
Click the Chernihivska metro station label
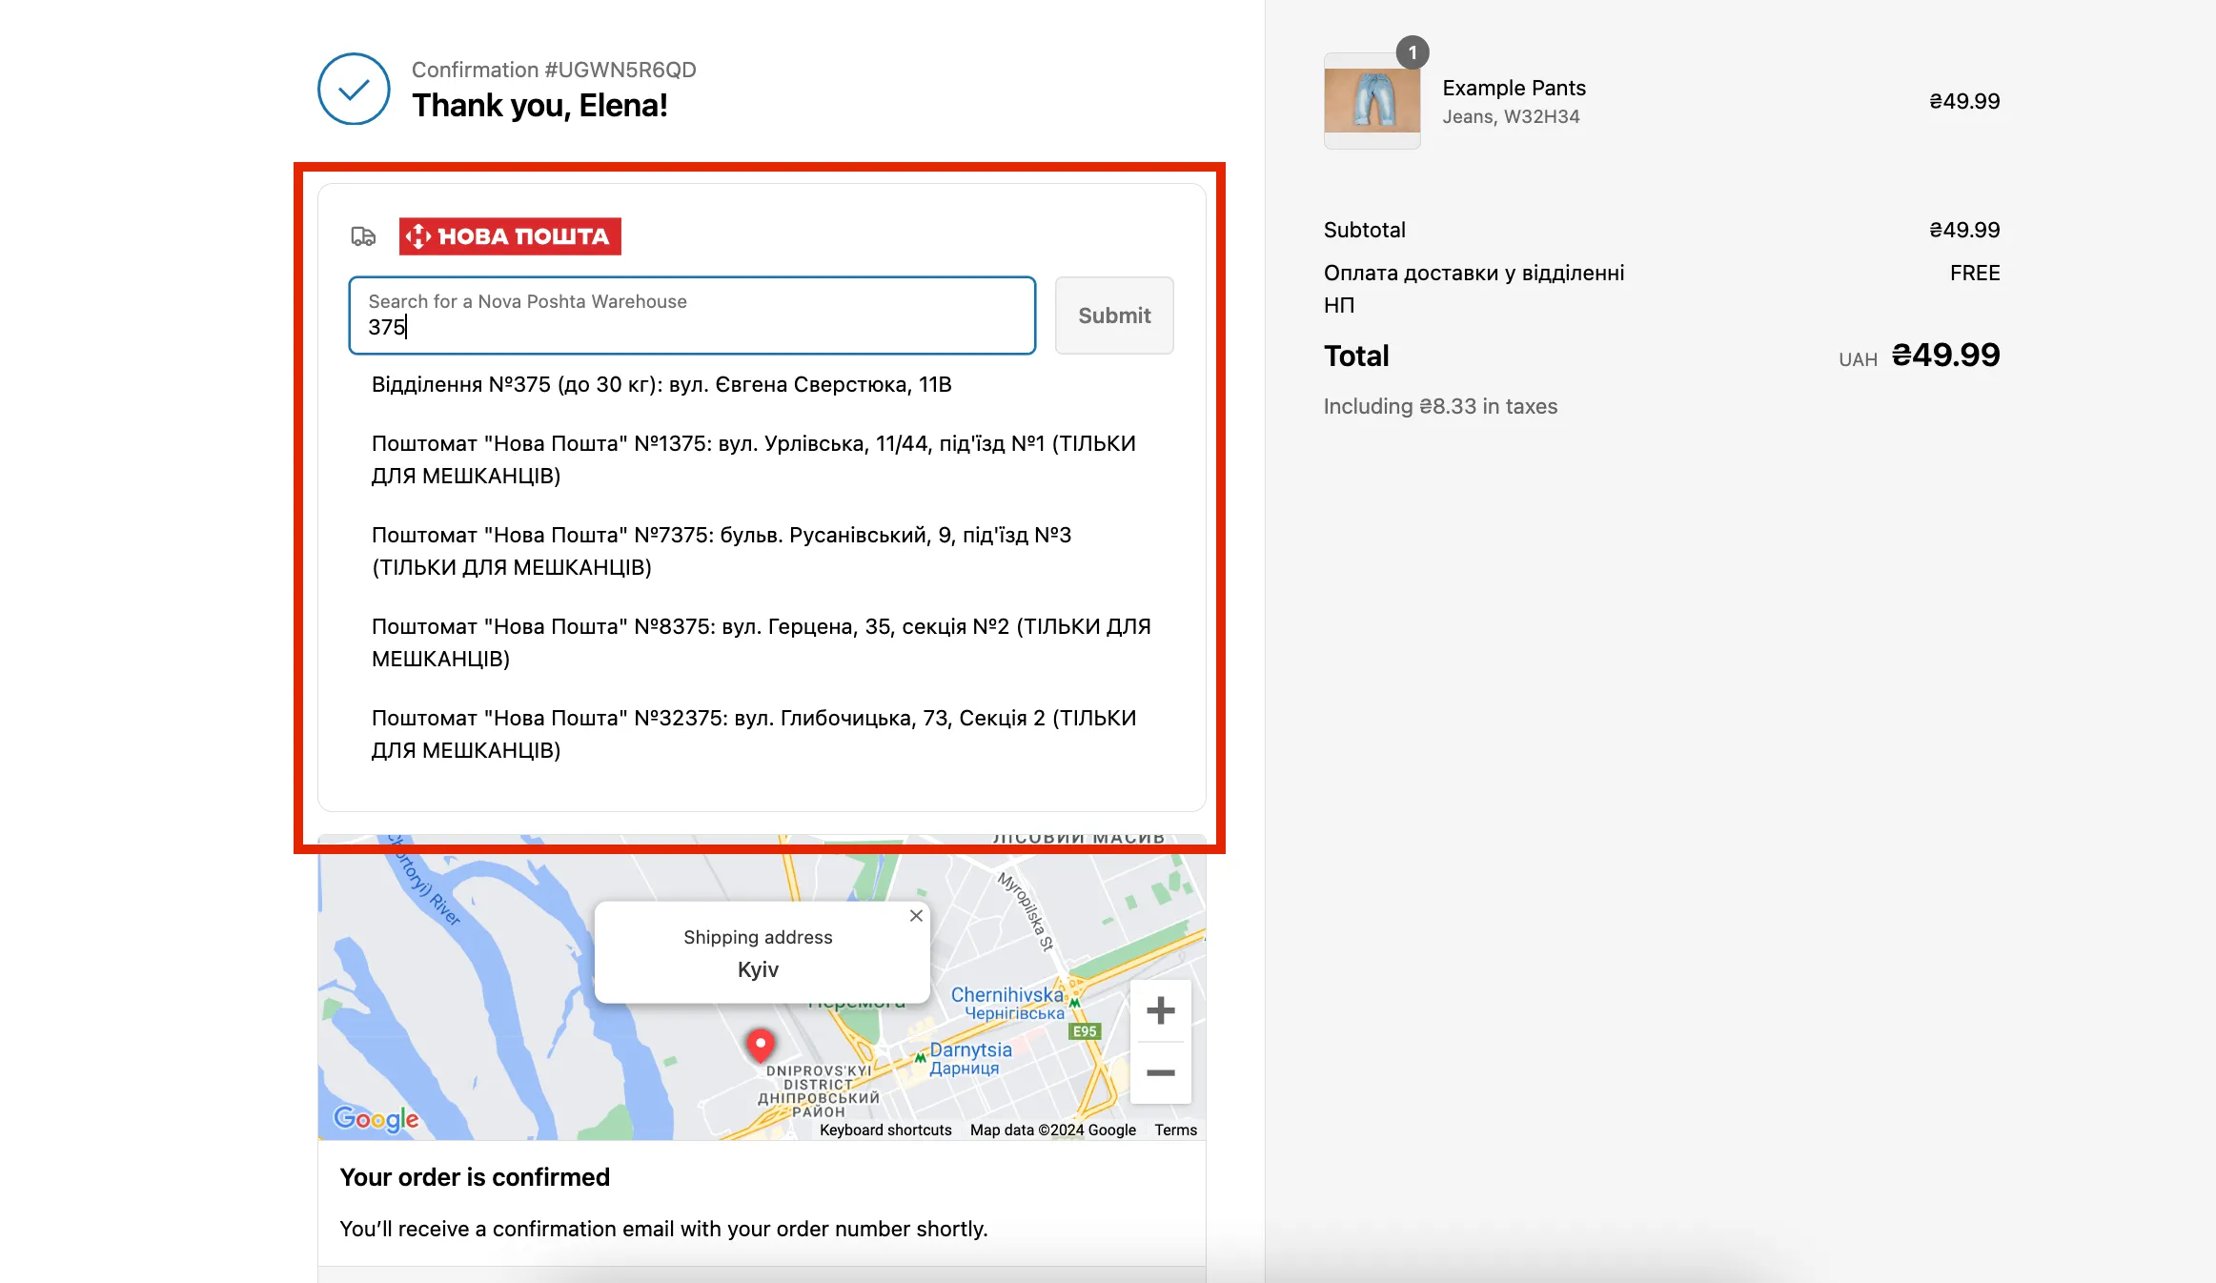1006,995
